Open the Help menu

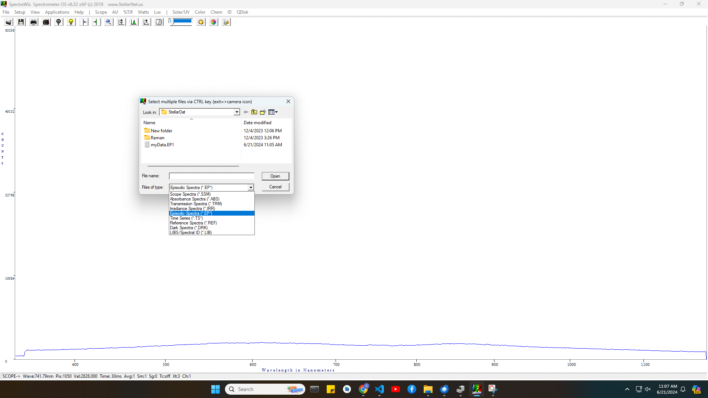tap(79, 12)
